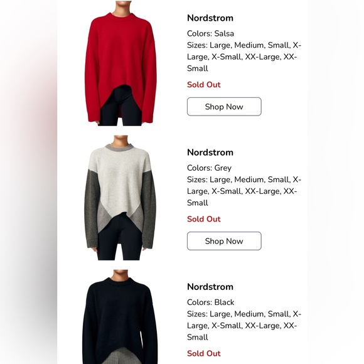Click the Colors: Black label
The image size is (364, 364).
coord(210,302)
